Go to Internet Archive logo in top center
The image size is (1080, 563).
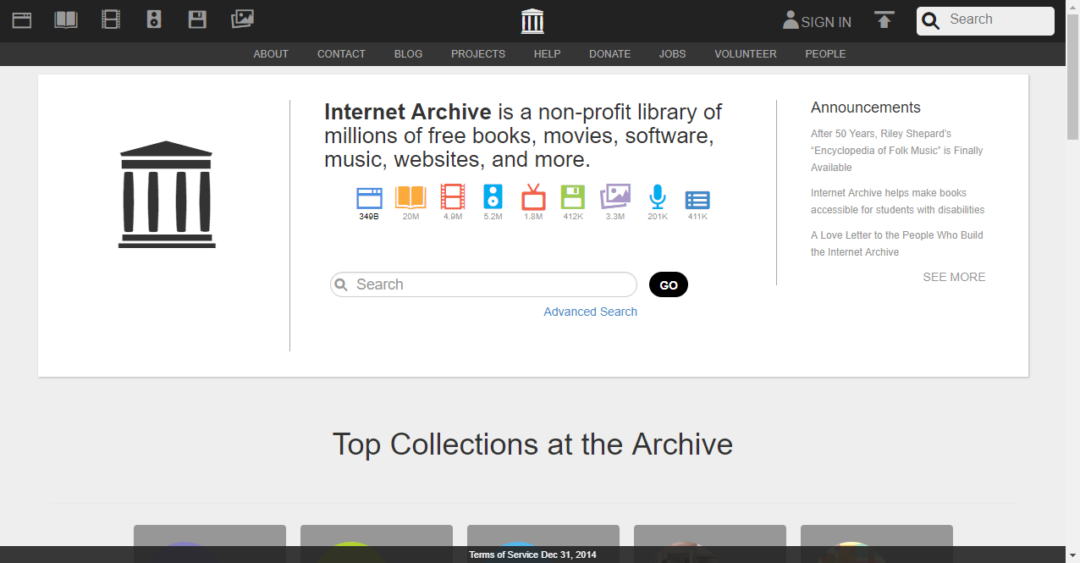point(532,20)
